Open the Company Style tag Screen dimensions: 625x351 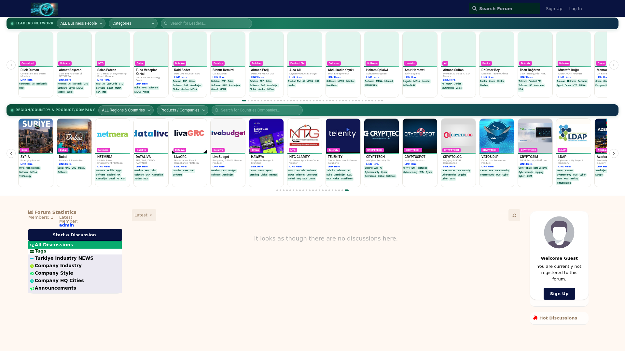click(75, 273)
